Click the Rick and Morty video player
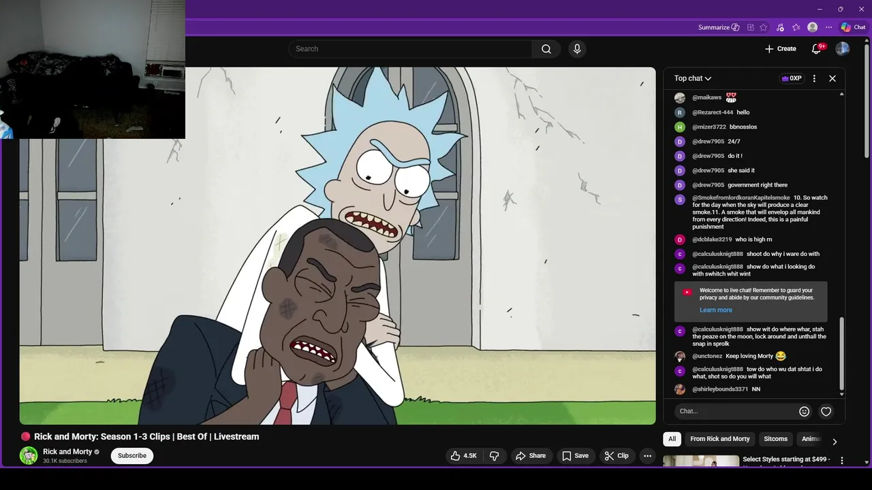872x490 pixels. [x=337, y=246]
